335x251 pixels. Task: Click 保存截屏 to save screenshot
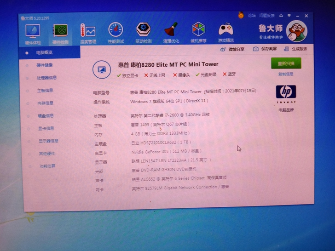(265, 49)
